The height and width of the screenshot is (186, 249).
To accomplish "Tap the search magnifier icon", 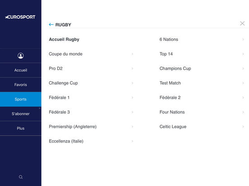I will pyautogui.click(x=21, y=177).
